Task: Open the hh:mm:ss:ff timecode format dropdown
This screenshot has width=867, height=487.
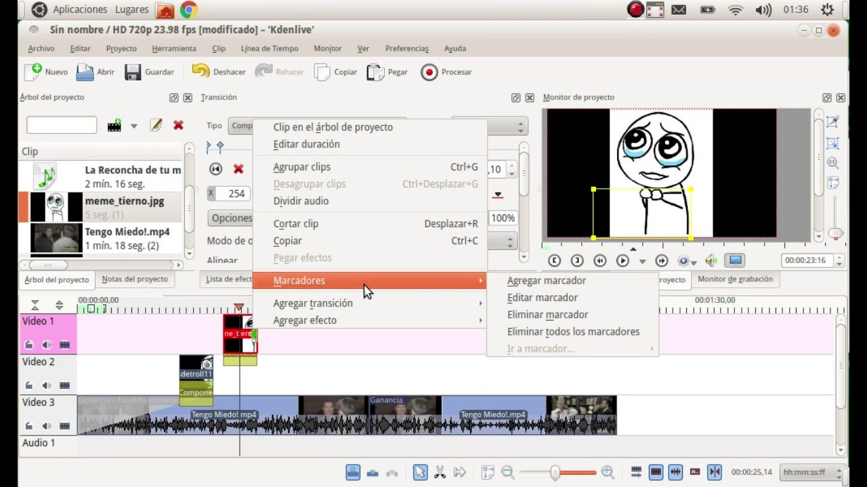Action: coord(812,472)
